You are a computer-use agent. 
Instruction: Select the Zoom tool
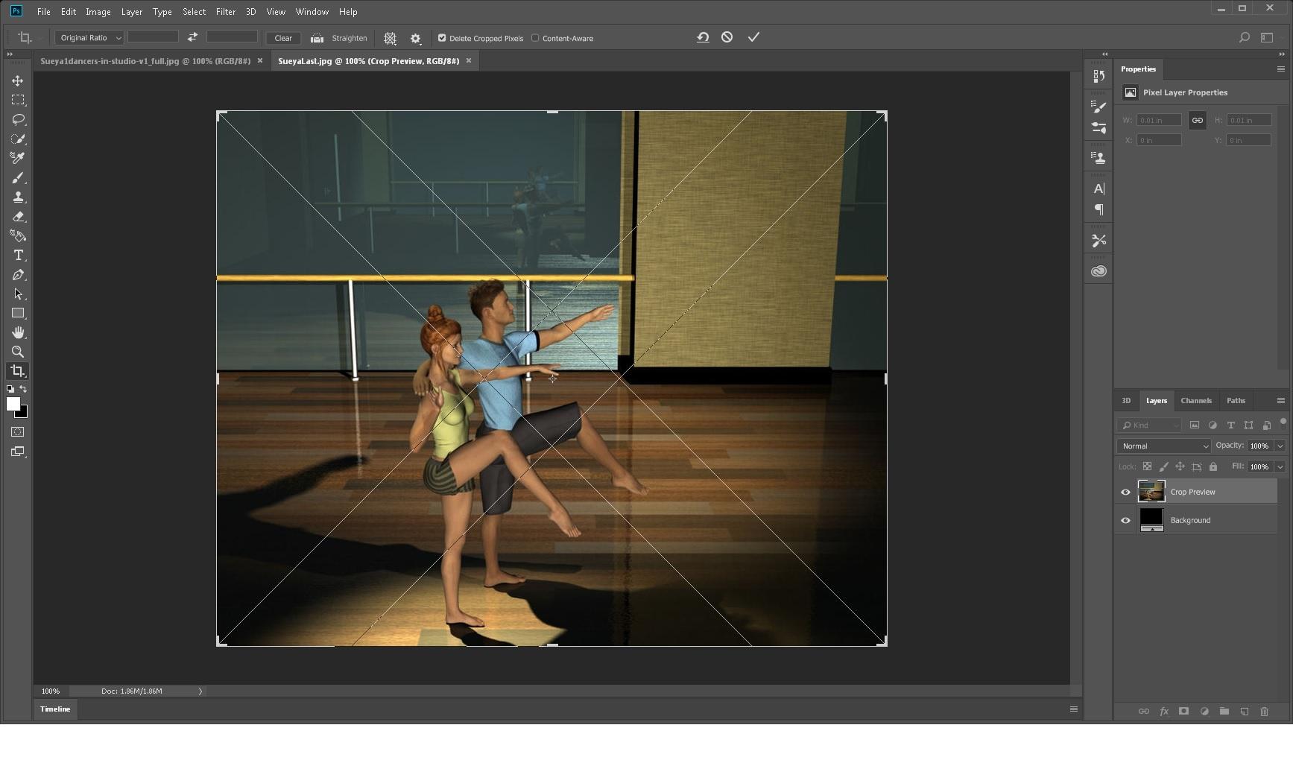(x=18, y=352)
